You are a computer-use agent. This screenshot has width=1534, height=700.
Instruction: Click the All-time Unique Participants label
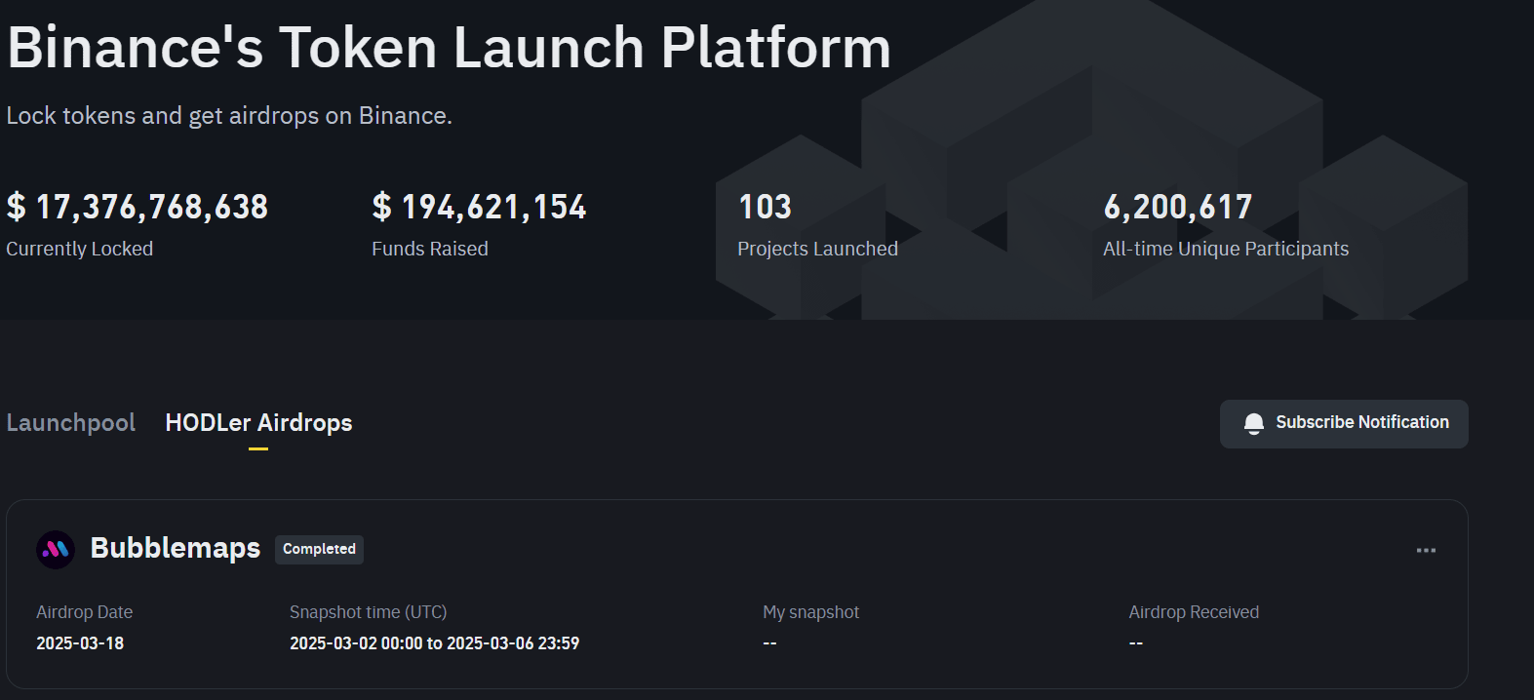1226,249
